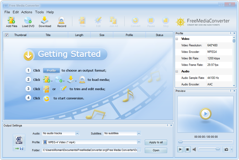
Task: Open the Help menu
Action: tap(50, 12)
